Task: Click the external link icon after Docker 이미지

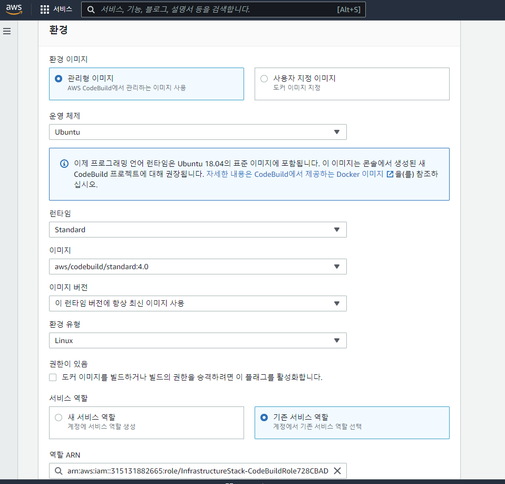Action: tap(390, 174)
